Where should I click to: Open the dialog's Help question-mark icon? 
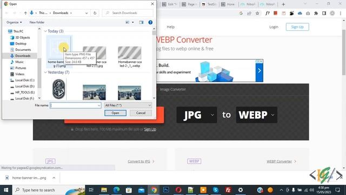coord(150,22)
